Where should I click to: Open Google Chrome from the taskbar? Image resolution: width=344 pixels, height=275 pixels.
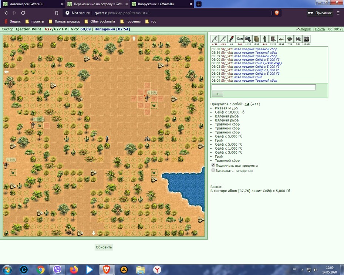click(x=41, y=269)
